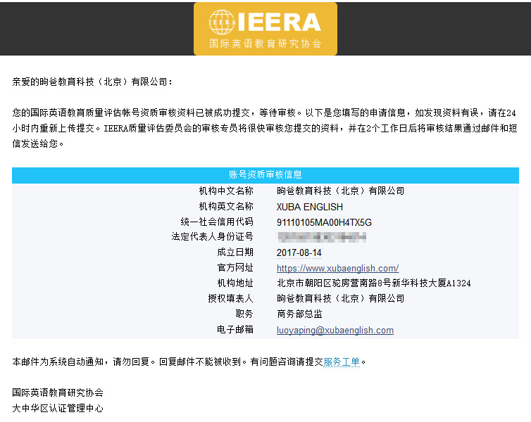531x422 pixels.
Task: Click the organization address value text
Action: 373,283
